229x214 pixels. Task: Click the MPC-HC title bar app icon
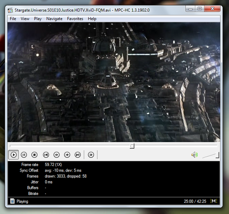pyautogui.click(x=10, y=10)
